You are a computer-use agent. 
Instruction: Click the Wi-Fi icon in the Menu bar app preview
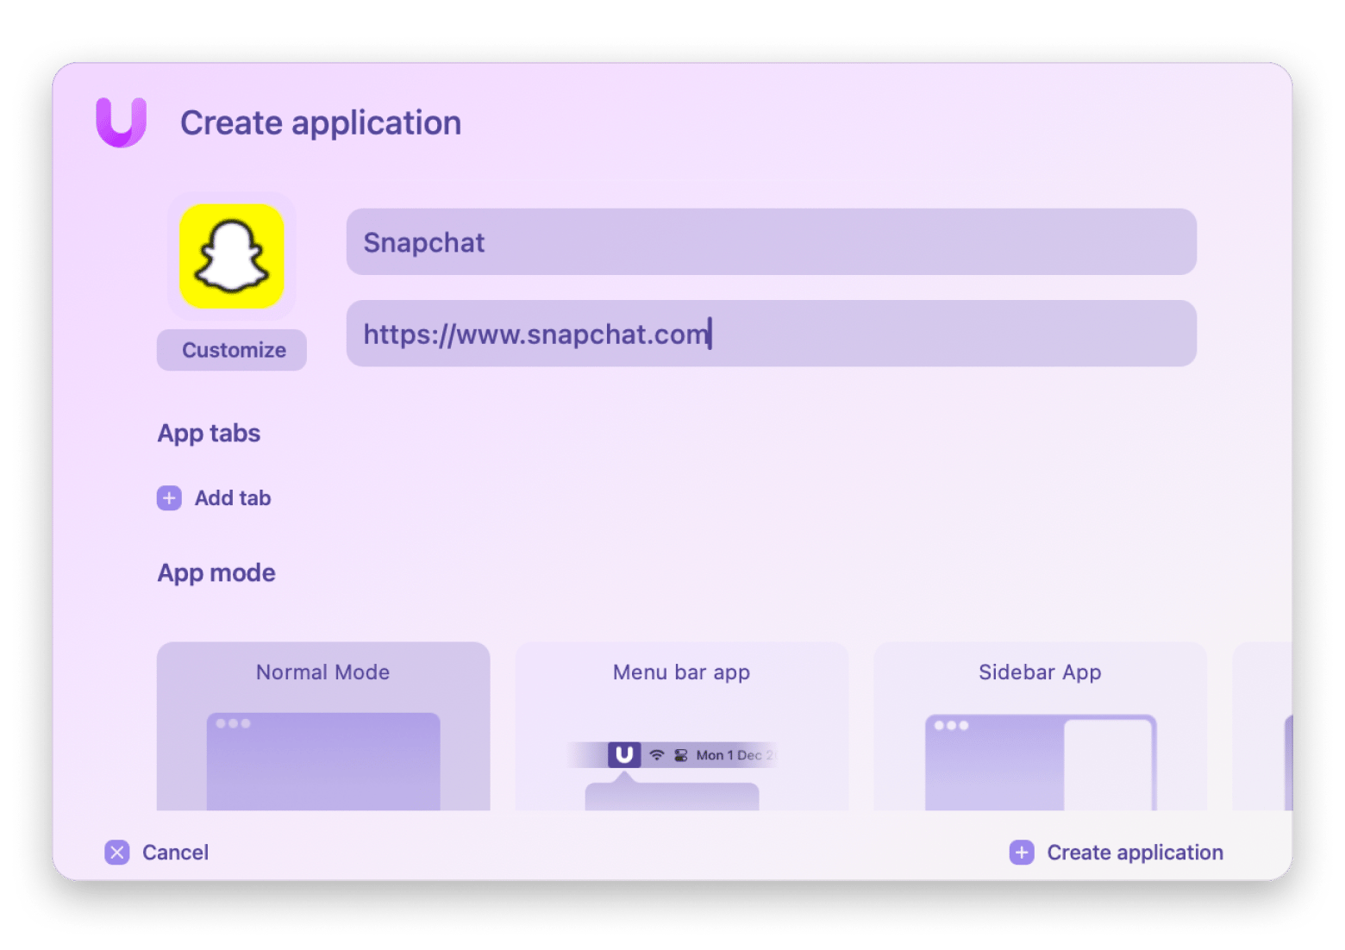pyautogui.click(x=655, y=754)
